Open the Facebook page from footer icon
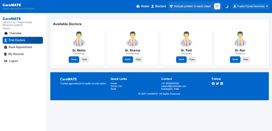This screenshot has width=272, height=131. coord(213,84)
